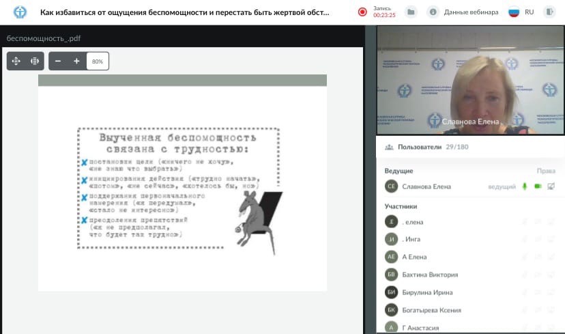Viewport: 565px width, 334px height.
Task: Click the БИ avatar of Бирулина Ирина
Action: click(x=391, y=292)
